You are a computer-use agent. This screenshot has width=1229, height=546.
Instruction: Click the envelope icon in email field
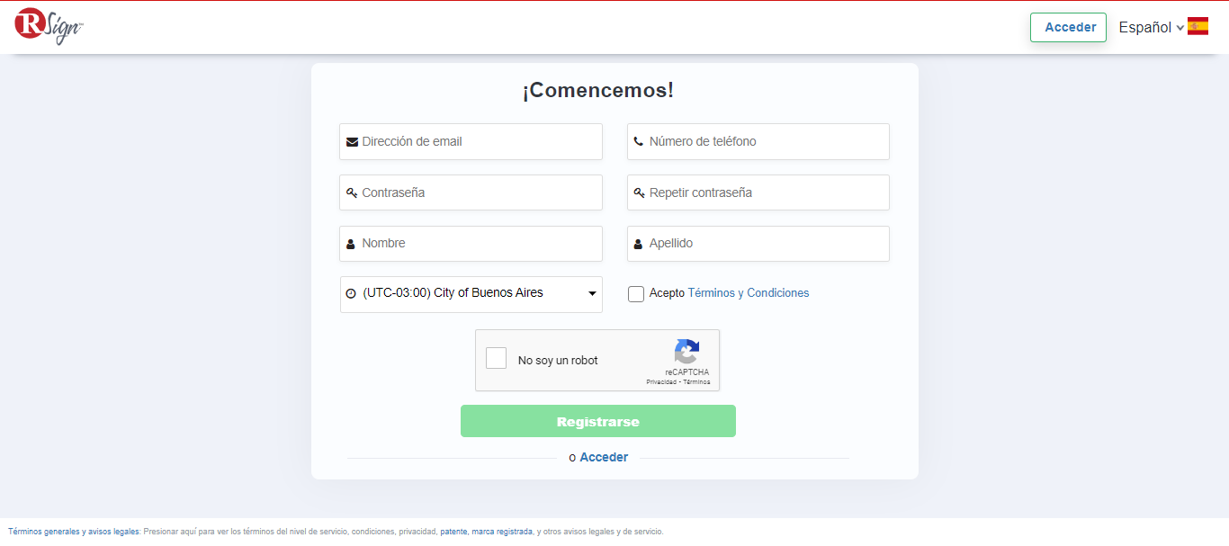[x=352, y=142]
